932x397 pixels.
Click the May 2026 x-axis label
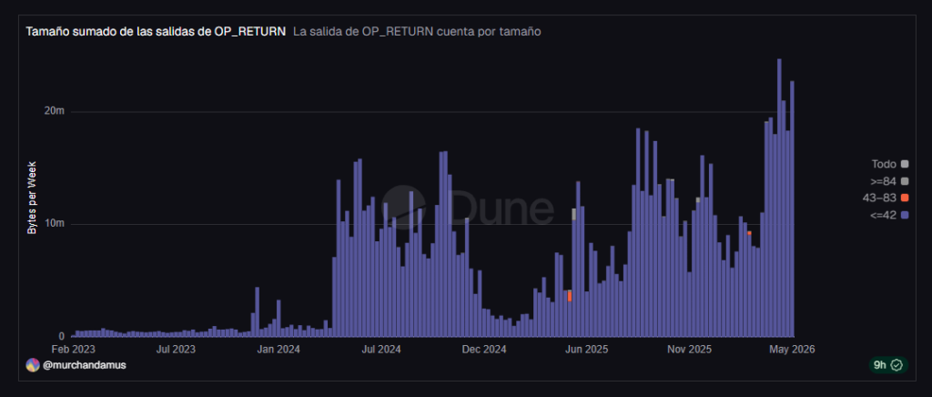tap(793, 350)
